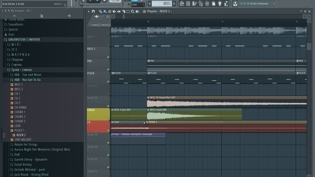
Task: Open the Playlist view from the top toolbar
Action: tap(182, 3)
